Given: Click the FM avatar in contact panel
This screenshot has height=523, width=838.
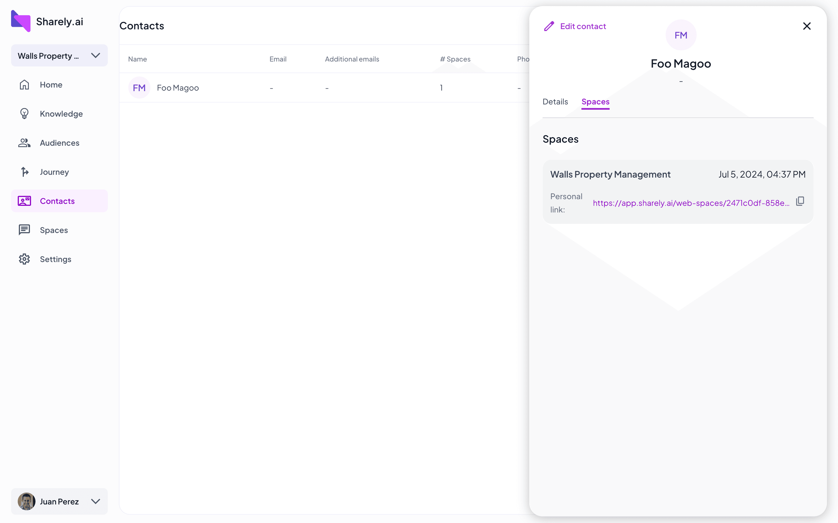Looking at the screenshot, I should click(681, 35).
